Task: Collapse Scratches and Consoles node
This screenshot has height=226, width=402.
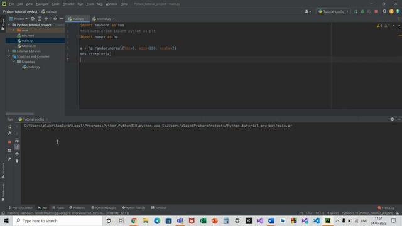Action: point(9,56)
